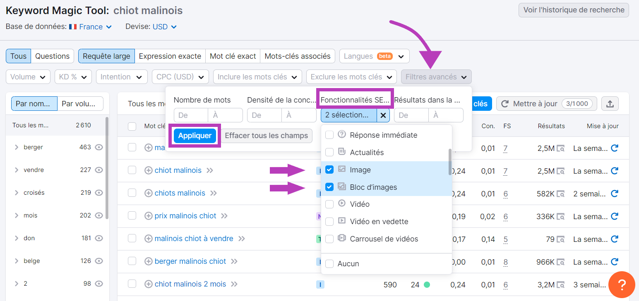Viewport: 639px width, 301px height.
Task: Toggle eye icon next to "berger" group
Action: [98, 147]
